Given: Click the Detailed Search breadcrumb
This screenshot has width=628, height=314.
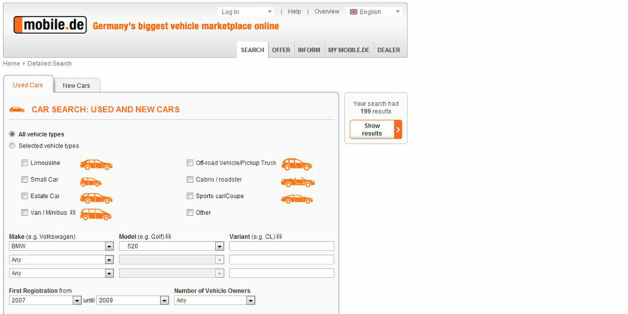Looking at the screenshot, I should (x=50, y=63).
